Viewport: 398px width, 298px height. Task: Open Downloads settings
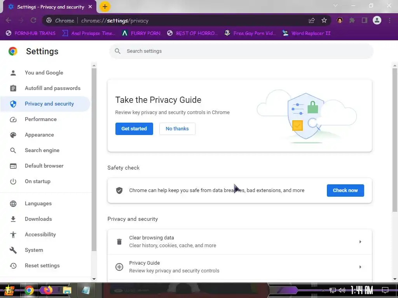tap(45, 219)
